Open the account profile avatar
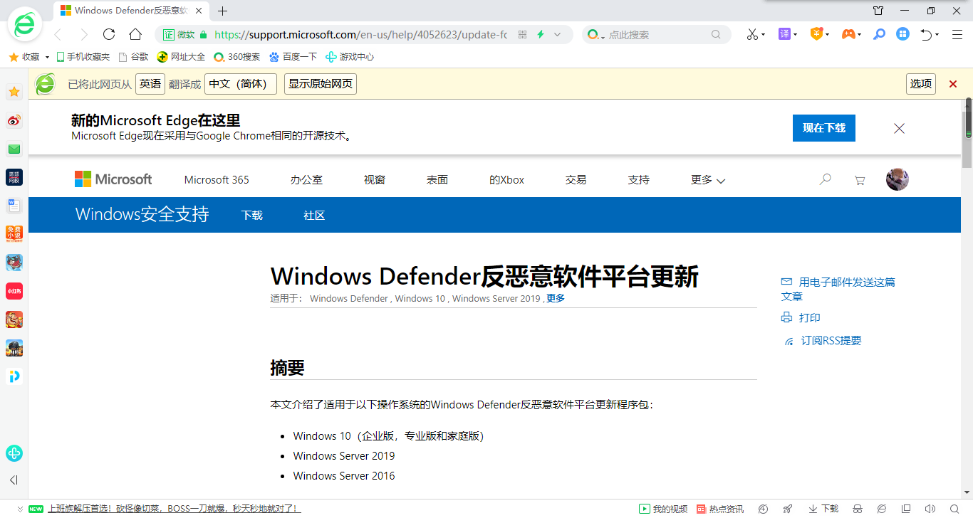Screen dimensions: 973x518 point(897,179)
